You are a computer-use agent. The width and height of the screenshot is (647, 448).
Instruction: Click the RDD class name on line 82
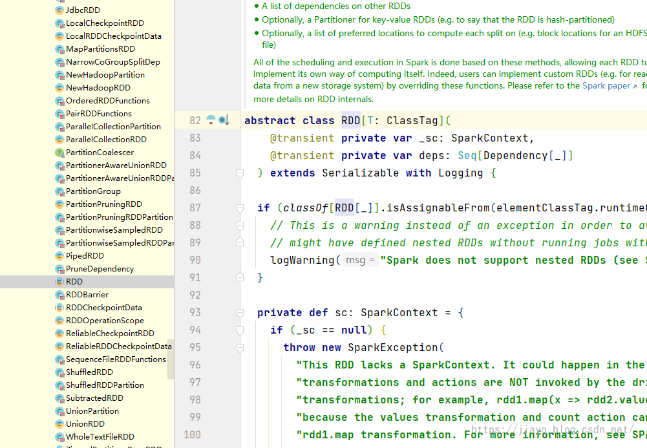click(x=351, y=120)
